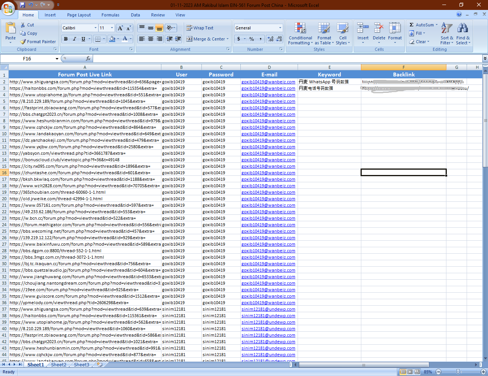Screen dimensions: 488x376
Task: Open the Merge & Center dropdown arrow
Action: [x=228, y=39]
